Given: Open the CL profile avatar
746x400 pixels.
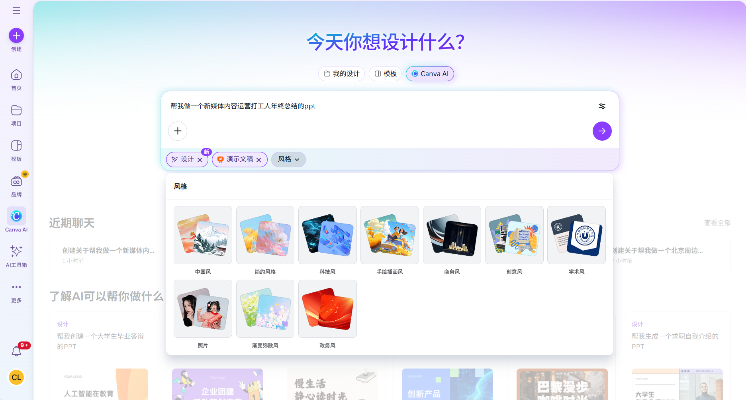Looking at the screenshot, I should click(x=16, y=377).
